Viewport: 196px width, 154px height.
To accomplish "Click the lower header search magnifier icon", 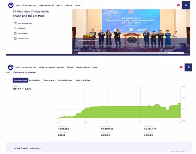I will [188, 67].
